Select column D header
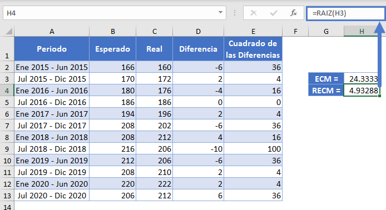The width and height of the screenshot is (386, 210). pyautogui.click(x=198, y=31)
